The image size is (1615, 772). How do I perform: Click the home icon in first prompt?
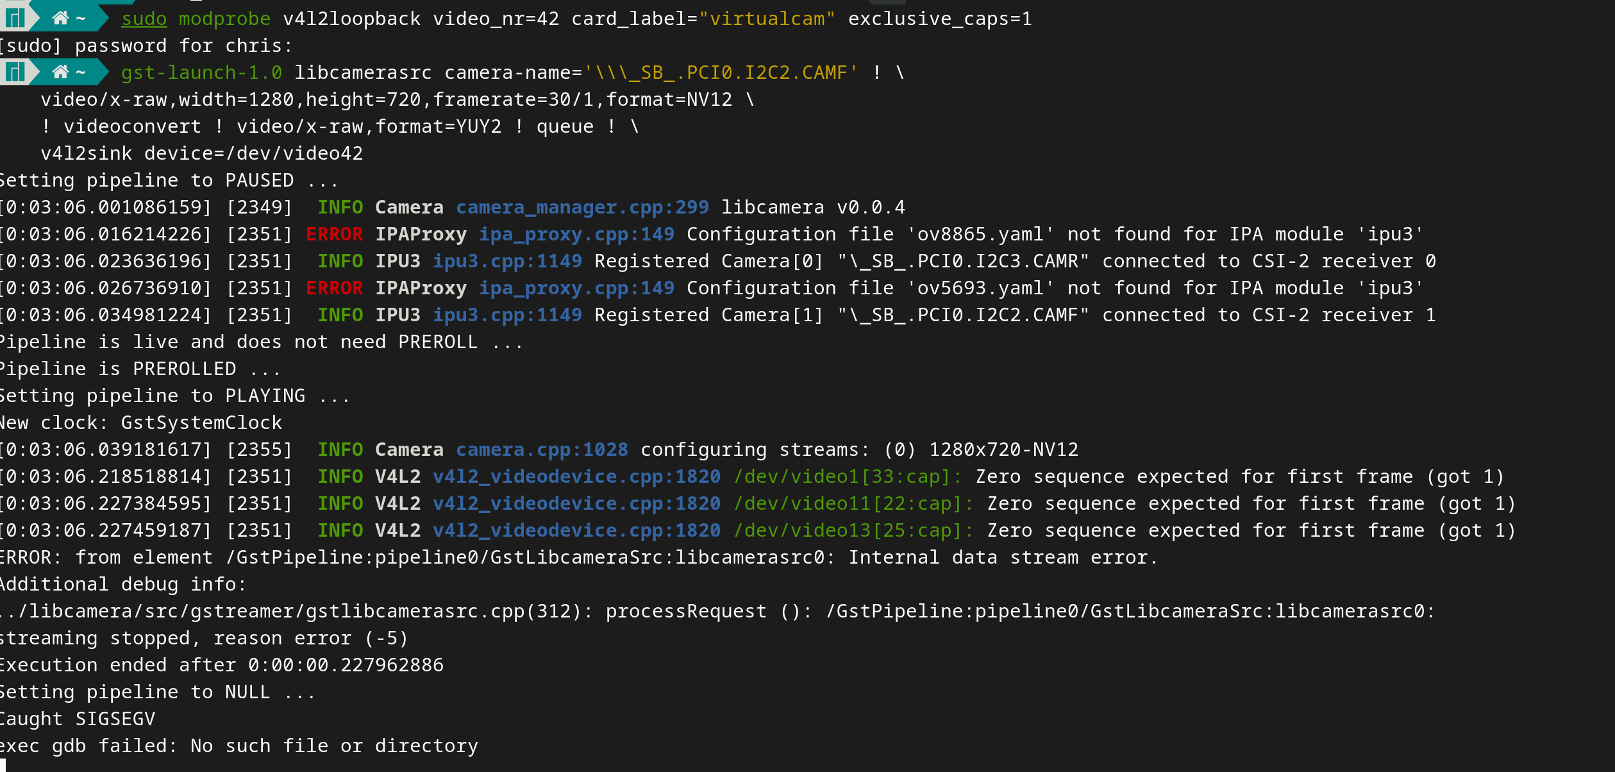[x=60, y=18]
